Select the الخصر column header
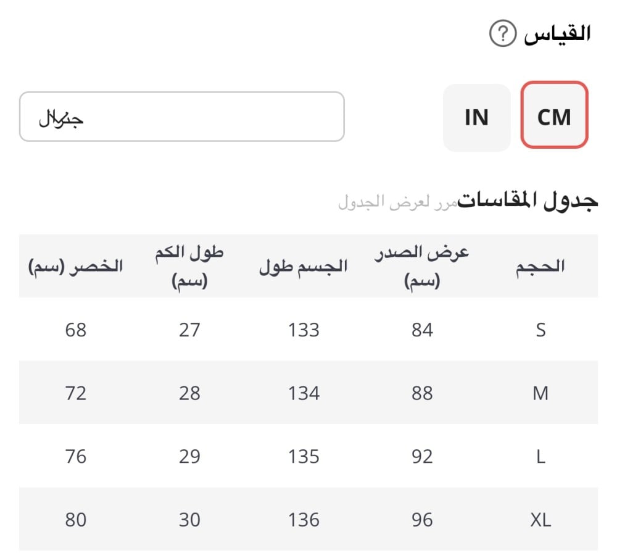 tap(76, 267)
